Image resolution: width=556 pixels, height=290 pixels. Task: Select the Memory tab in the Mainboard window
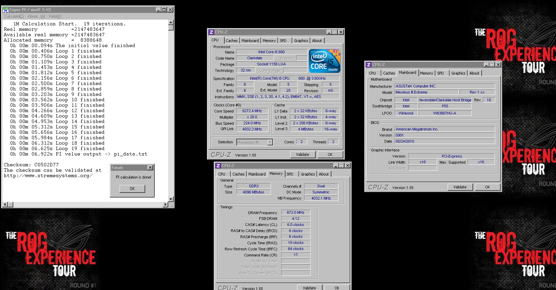coord(426,73)
